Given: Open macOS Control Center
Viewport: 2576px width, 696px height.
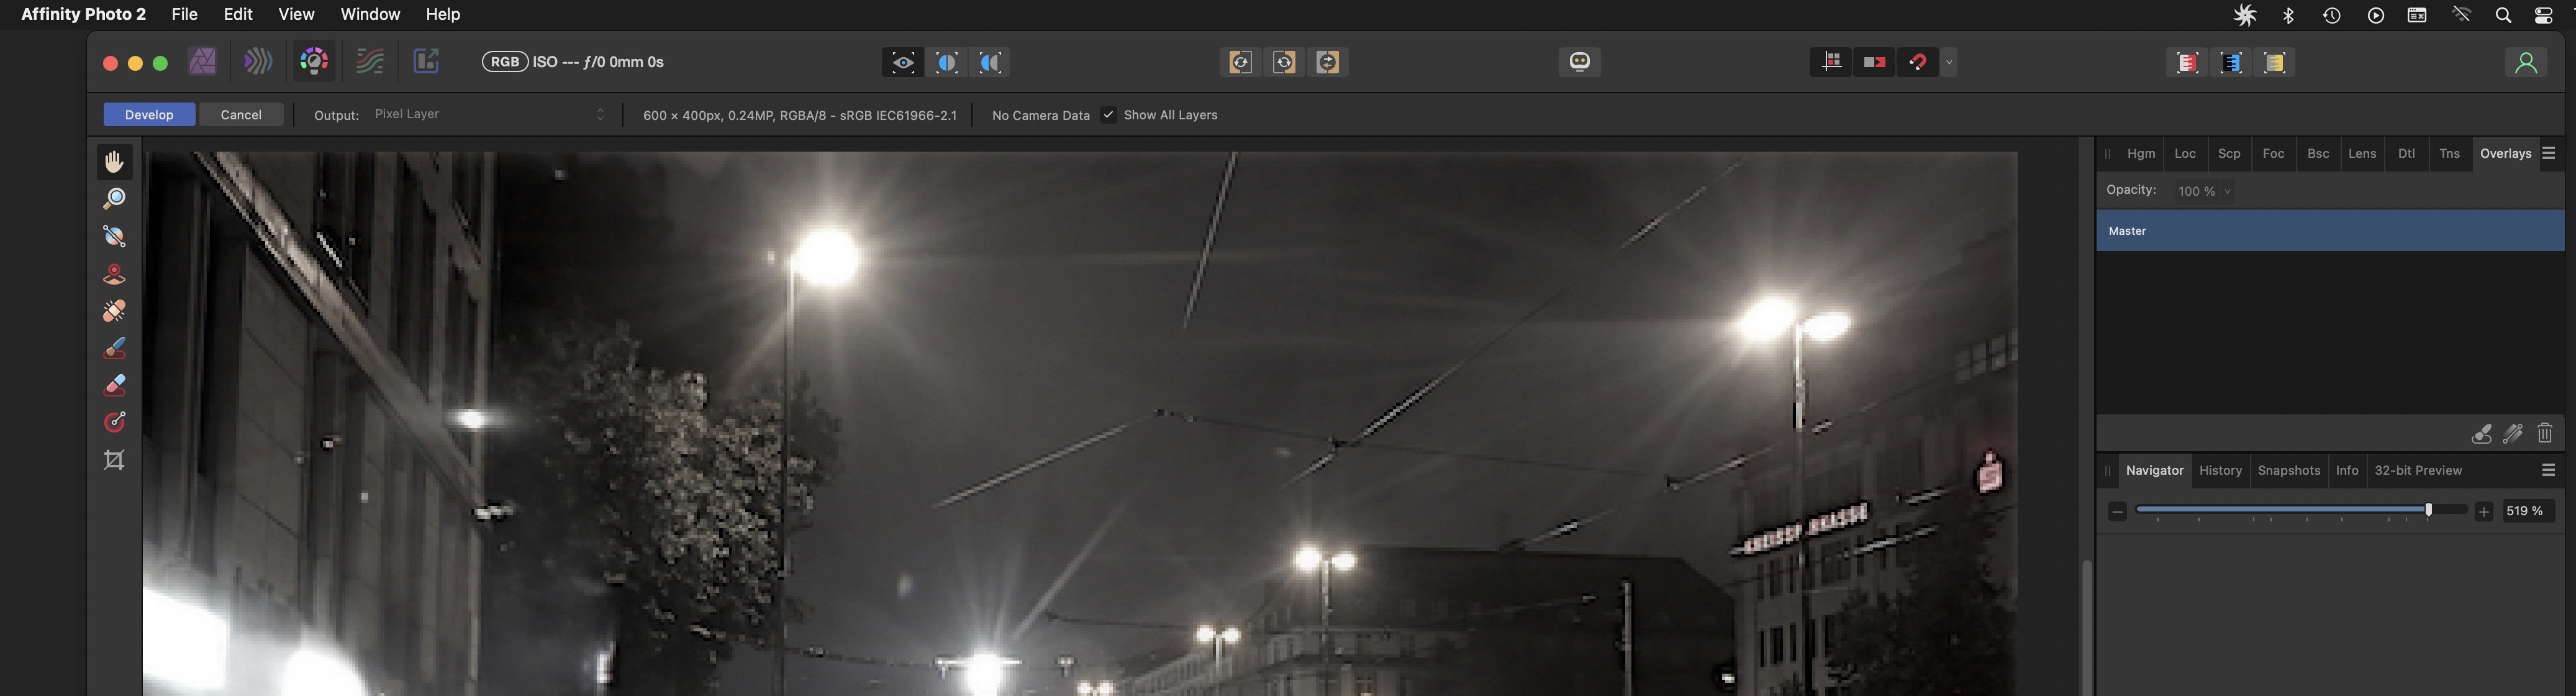Looking at the screenshot, I should tap(2544, 15).
